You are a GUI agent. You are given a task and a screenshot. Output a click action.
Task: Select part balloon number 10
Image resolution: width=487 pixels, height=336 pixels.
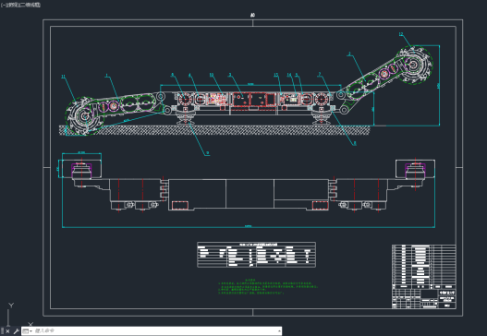tap(212, 75)
